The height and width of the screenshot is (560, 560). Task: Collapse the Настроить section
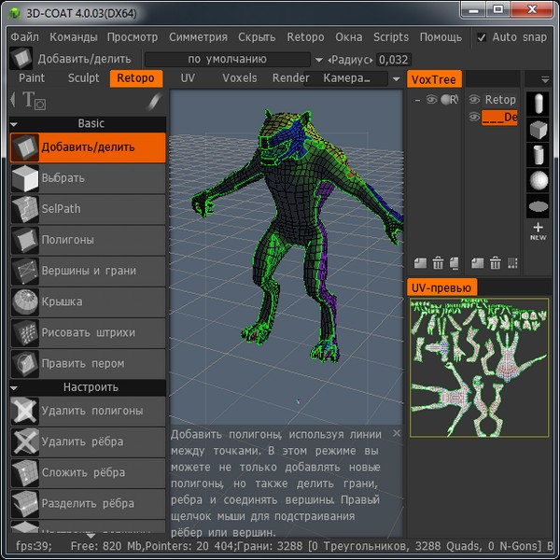(x=15, y=387)
